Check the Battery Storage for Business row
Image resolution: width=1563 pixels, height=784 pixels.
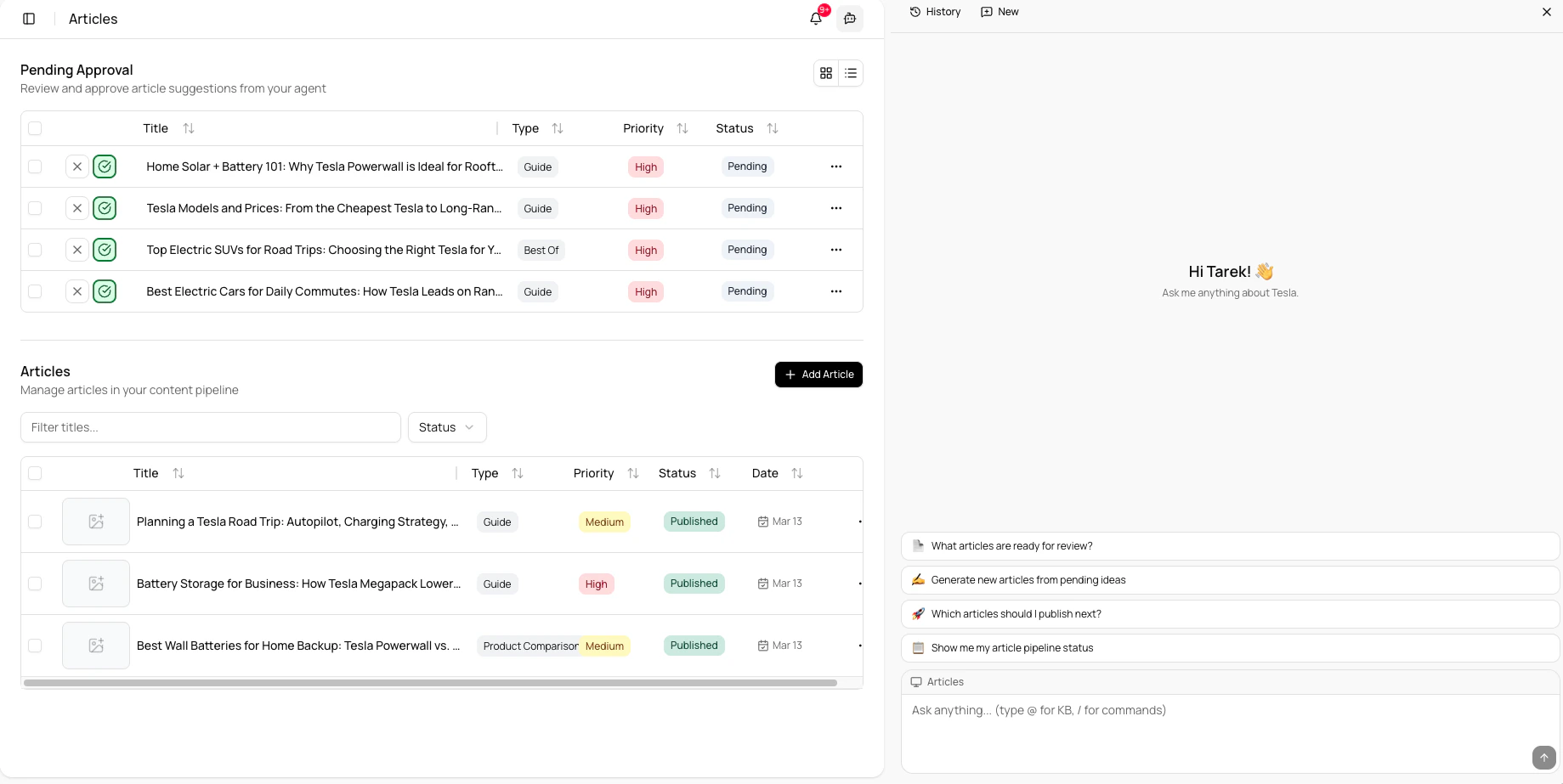35,584
